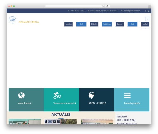Switch to the English page

pyautogui.click(x=145, y=24)
